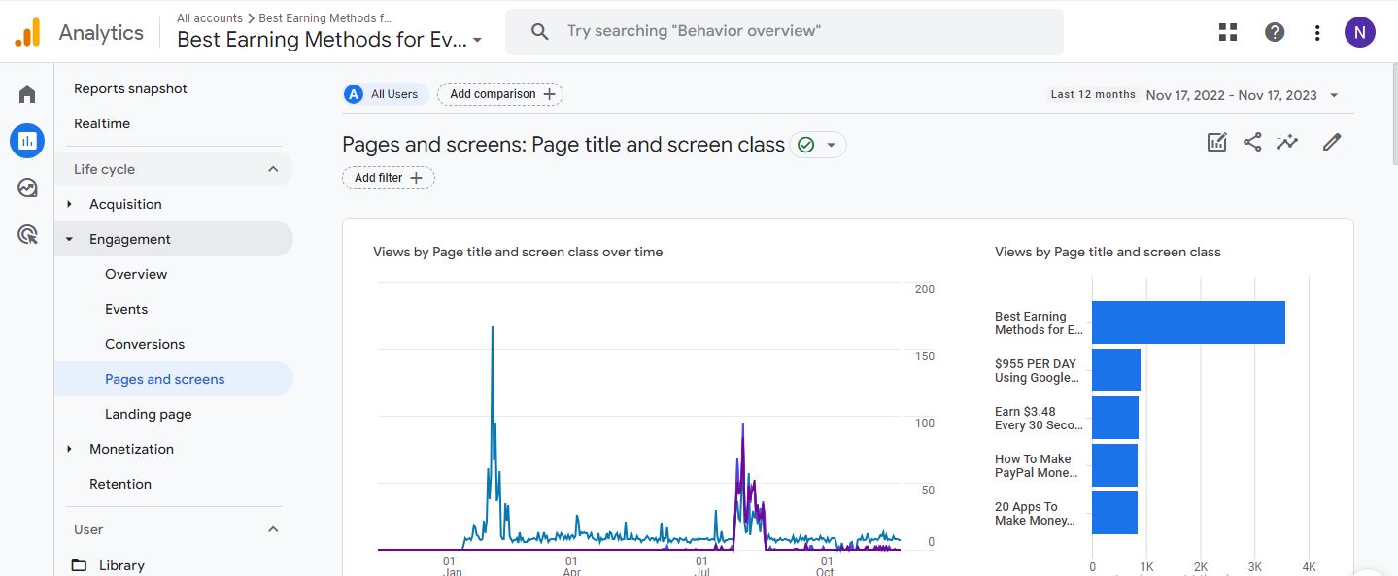Screen dimensions: 1398x576
Task: Open the Help question mark icon
Action: [x=1275, y=32]
